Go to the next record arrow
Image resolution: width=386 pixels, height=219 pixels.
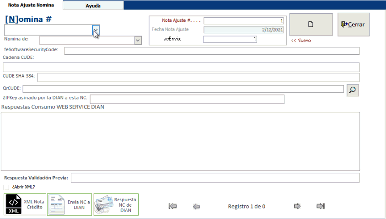pyautogui.click(x=297, y=206)
